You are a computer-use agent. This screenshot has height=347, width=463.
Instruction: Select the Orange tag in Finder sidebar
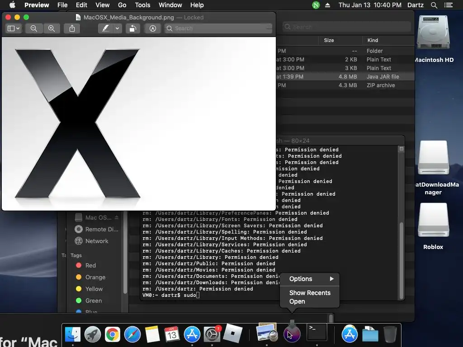(x=90, y=277)
